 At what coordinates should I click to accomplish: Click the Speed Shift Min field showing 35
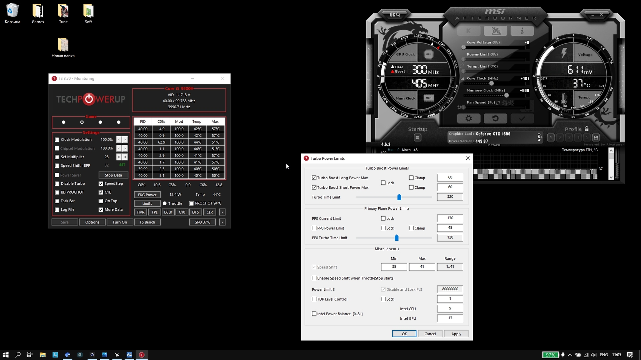coord(394,267)
